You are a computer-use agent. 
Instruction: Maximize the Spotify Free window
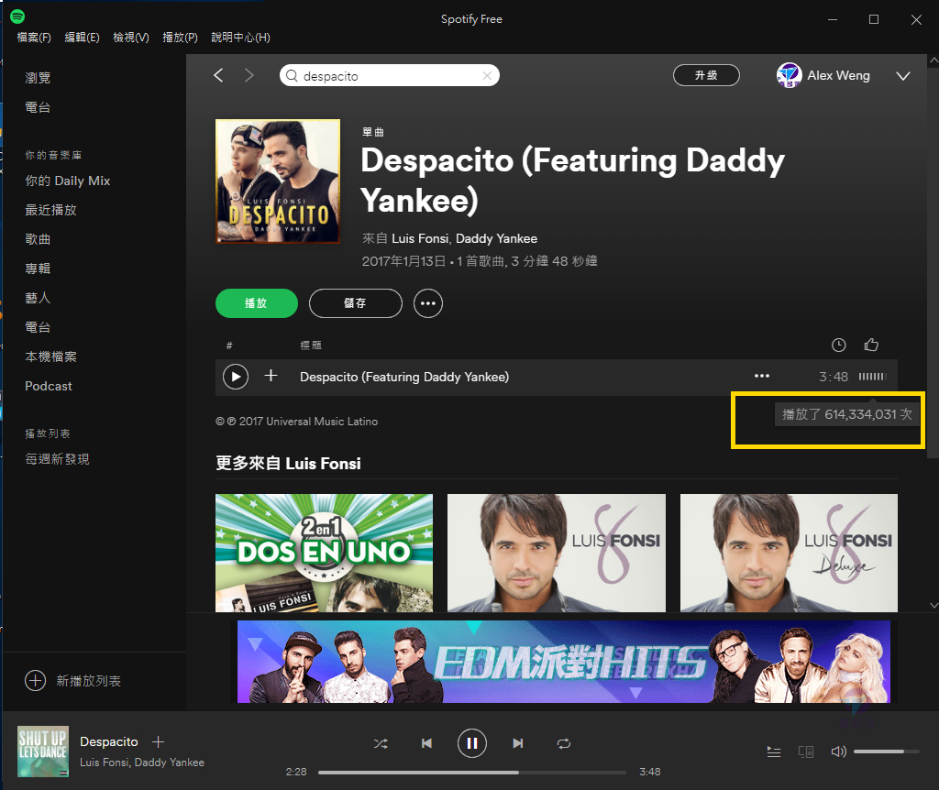(x=874, y=20)
